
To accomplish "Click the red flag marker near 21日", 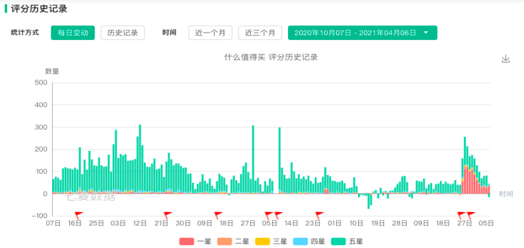I will [168, 215].
